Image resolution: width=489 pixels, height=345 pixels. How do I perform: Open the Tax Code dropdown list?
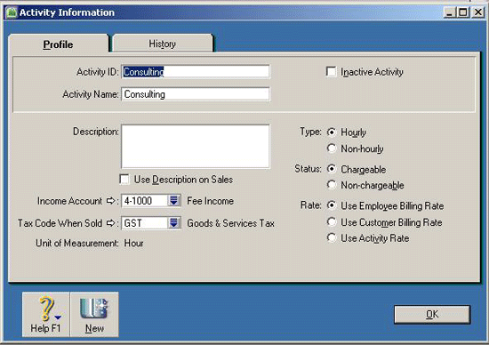click(173, 223)
